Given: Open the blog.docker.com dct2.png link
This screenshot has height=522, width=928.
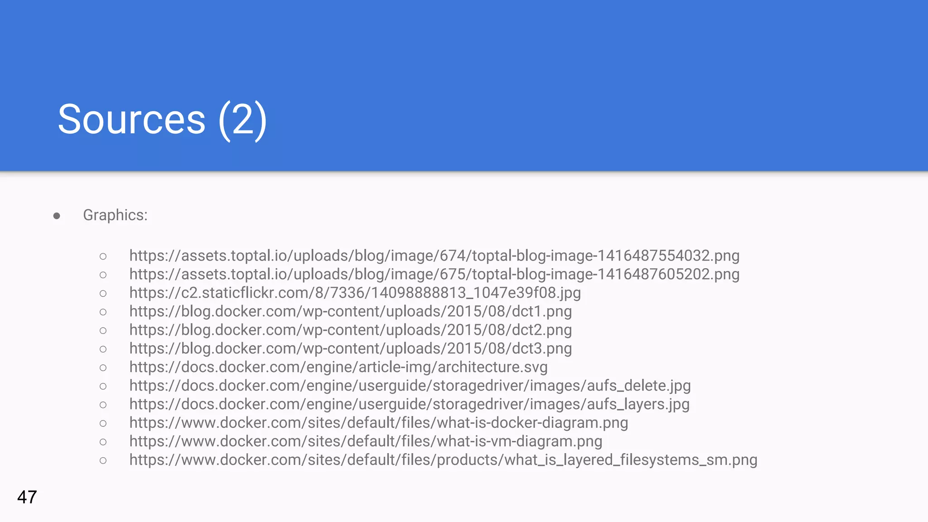Looking at the screenshot, I should 350,330.
